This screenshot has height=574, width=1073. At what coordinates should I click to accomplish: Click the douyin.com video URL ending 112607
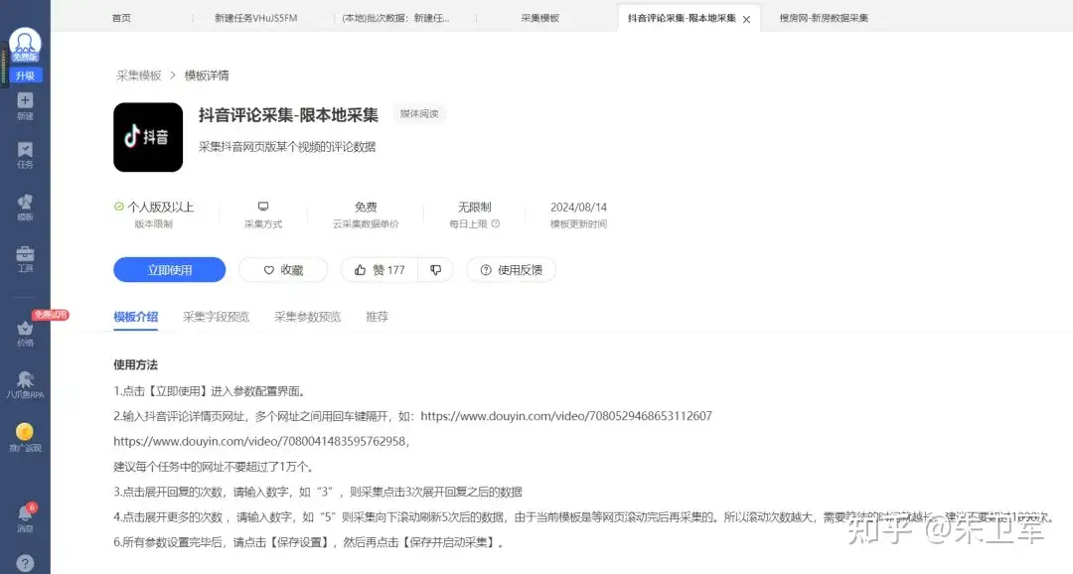(x=566, y=415)
